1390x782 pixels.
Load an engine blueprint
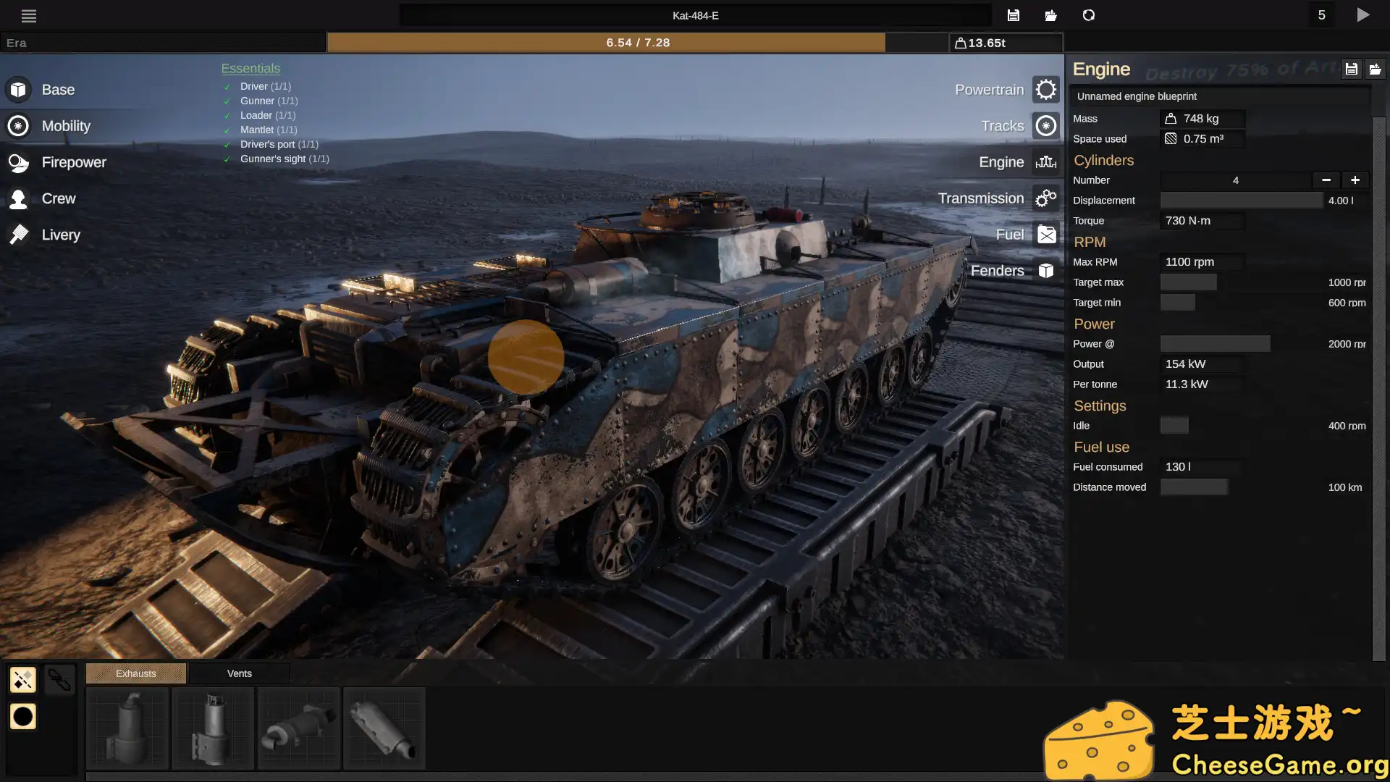pyautogui.click(x=1375, y=69)
